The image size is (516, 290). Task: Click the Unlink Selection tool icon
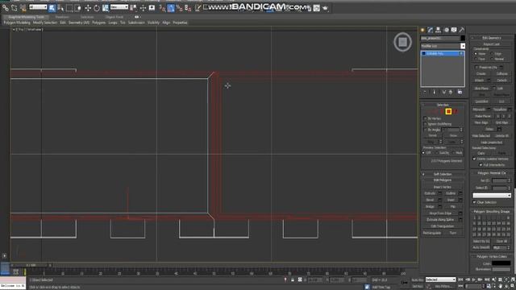click(x=15, y=7)
